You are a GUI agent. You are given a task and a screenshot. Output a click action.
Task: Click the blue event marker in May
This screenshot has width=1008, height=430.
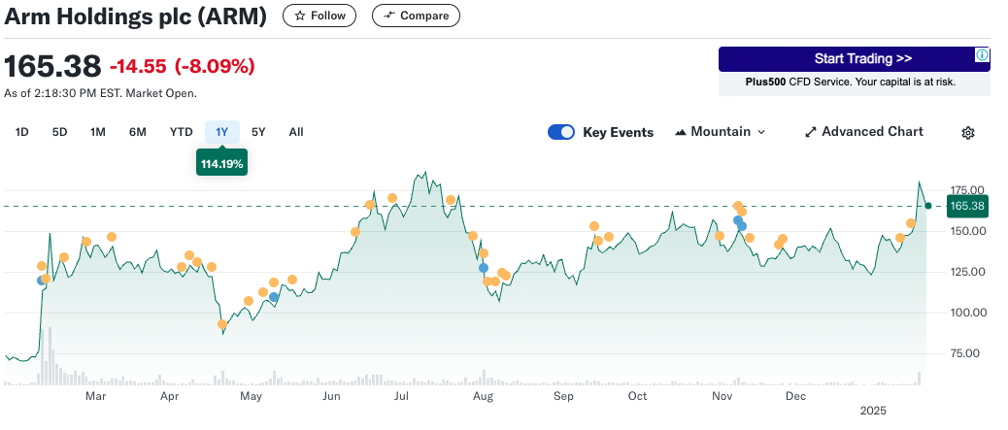click(x=274, y=296)
